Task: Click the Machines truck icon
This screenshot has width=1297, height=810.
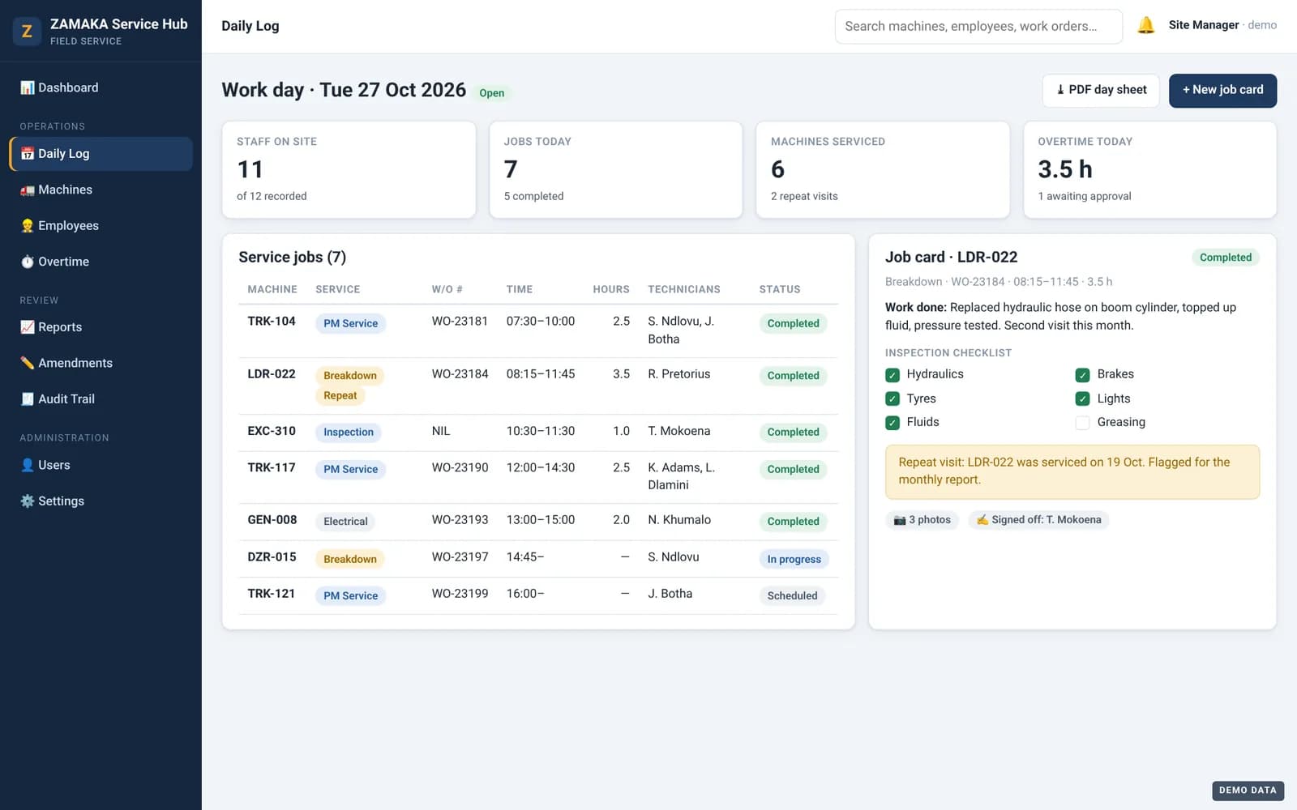Action: [28, 190]
